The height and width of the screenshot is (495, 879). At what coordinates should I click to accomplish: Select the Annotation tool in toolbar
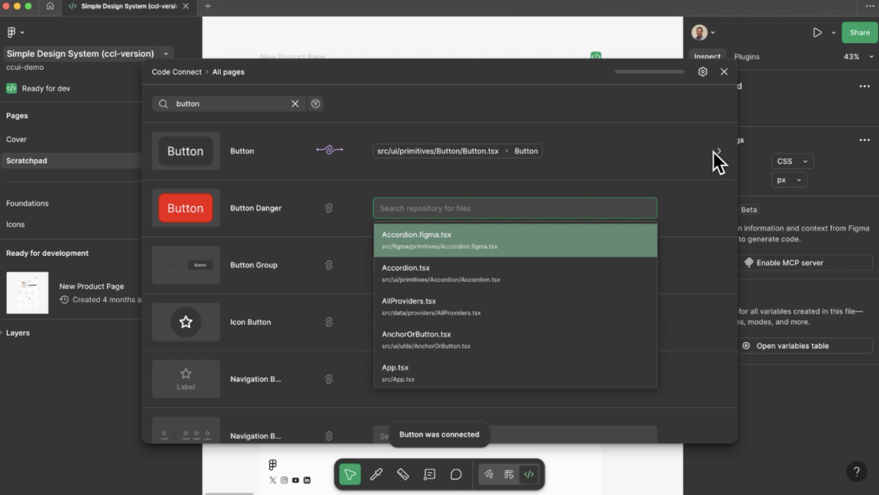tap(429, 475)
